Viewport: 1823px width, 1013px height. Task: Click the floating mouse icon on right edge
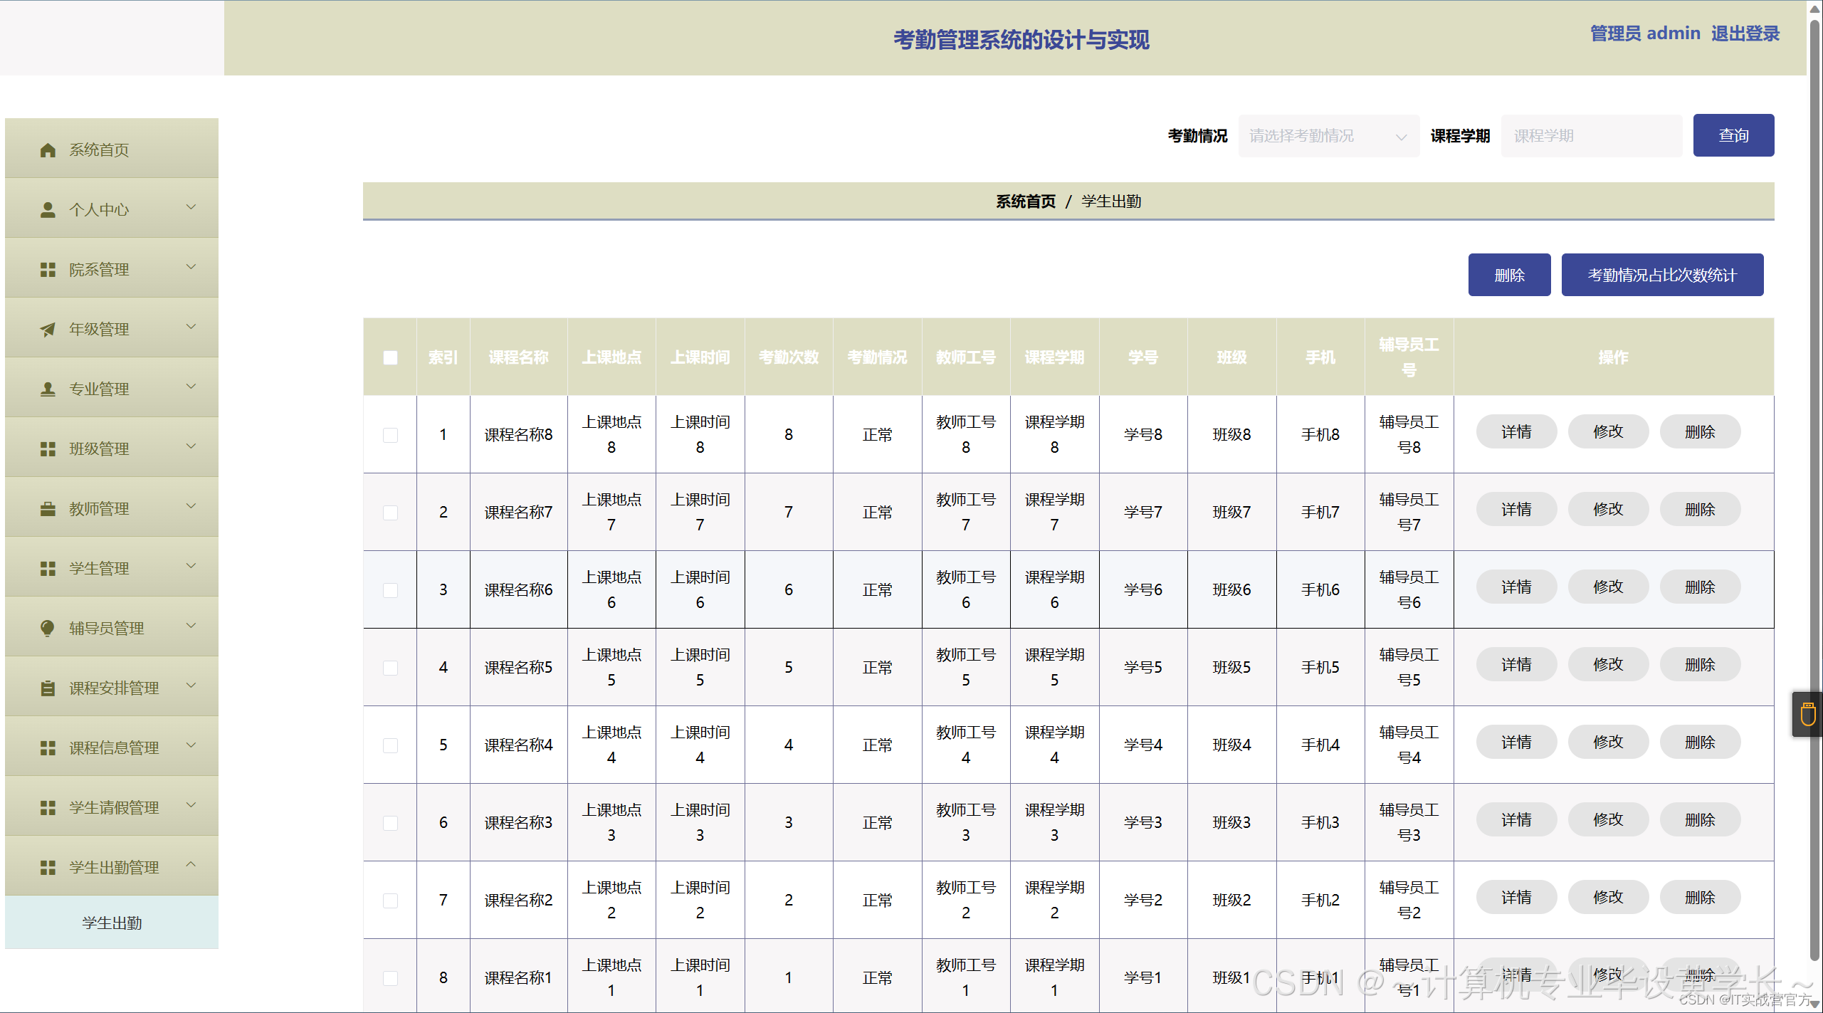pos(1807,714)
